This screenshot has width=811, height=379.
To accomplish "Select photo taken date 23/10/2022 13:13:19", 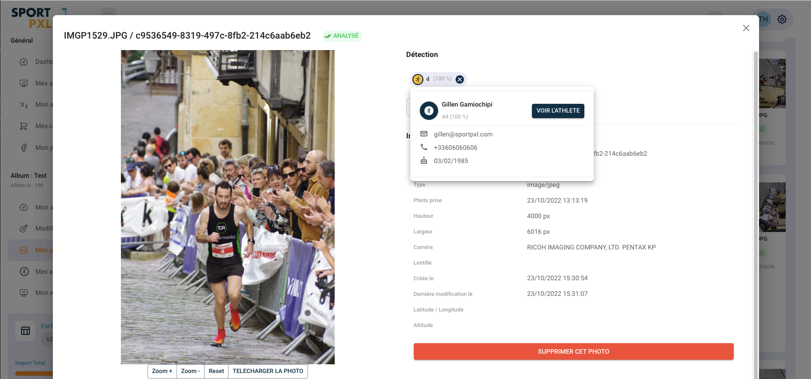I will (557, 200).
